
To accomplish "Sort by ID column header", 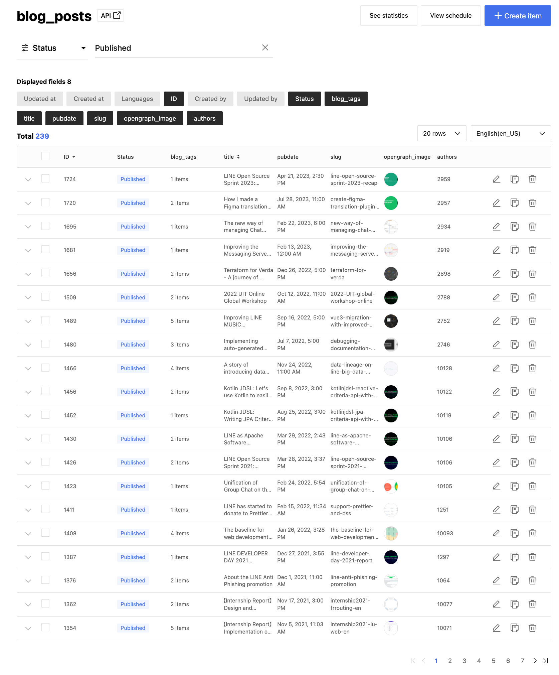I will click(69, 157).
